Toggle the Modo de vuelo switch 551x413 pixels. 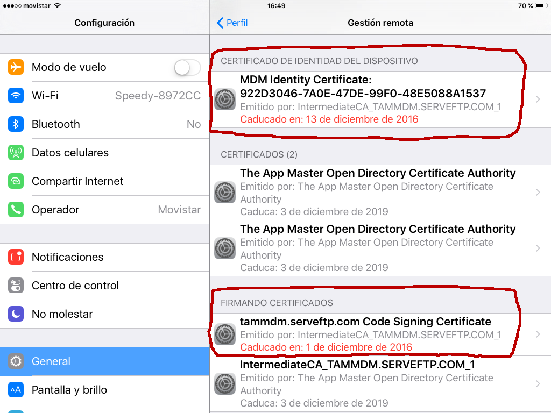[x=187, y=67]
